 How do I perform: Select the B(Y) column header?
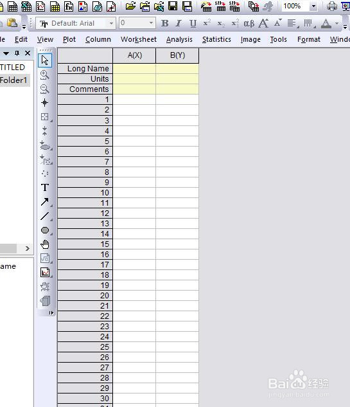(177, 55)
